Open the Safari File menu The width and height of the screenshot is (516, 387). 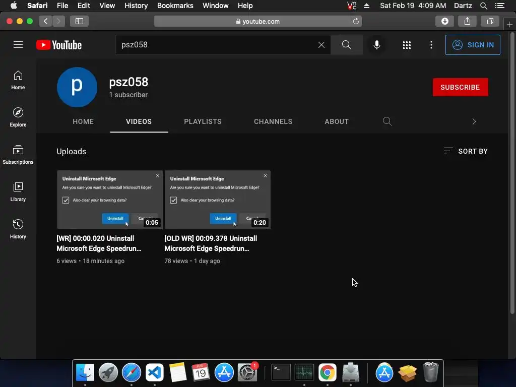click(62, 6)
